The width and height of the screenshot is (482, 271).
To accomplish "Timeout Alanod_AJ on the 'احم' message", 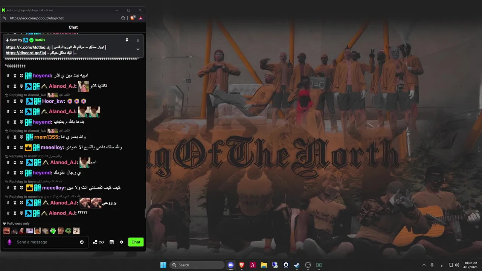I will click(x=15, y=162).
